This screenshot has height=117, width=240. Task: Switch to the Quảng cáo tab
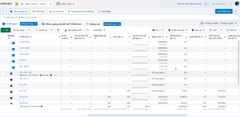93,24
